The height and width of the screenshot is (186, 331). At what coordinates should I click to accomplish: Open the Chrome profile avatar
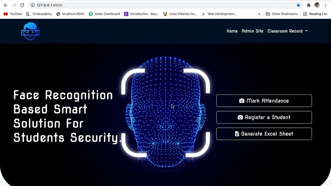[317, 5]
